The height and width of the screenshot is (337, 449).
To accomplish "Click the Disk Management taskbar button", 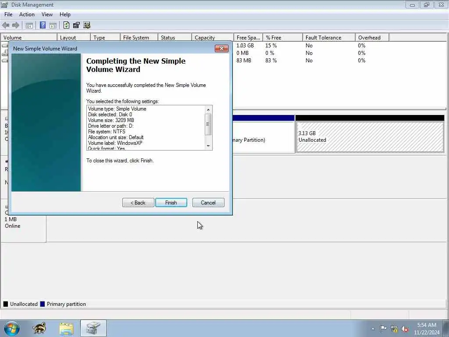I will point(93,328).
